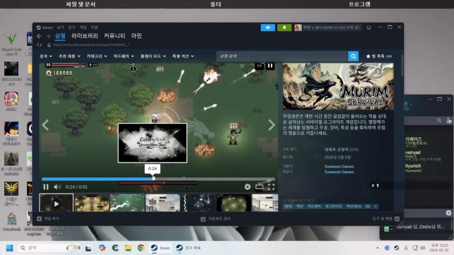Open the 친구 menu
This screenshot has width=454, height=255.
point(72,28)
